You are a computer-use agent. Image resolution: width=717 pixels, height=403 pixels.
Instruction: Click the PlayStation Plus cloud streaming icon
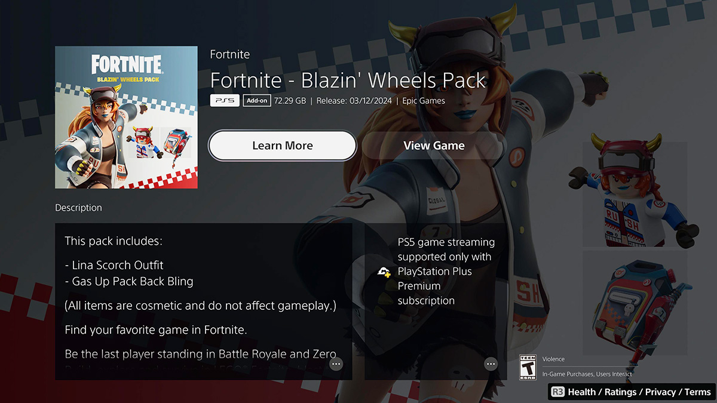pos(384,272)
